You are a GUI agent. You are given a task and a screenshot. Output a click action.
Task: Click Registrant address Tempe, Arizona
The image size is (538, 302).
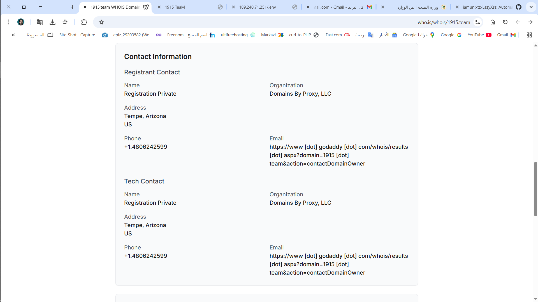145,116
